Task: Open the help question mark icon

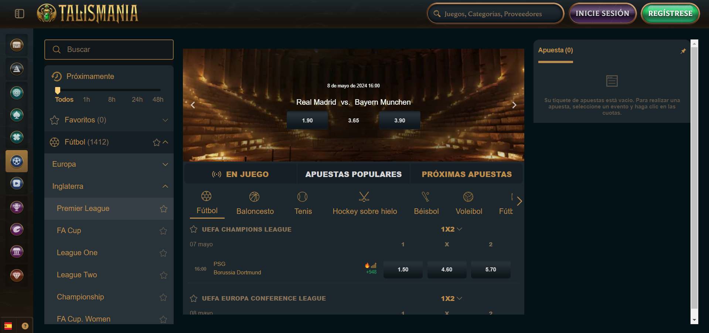Action: point(25,326)
